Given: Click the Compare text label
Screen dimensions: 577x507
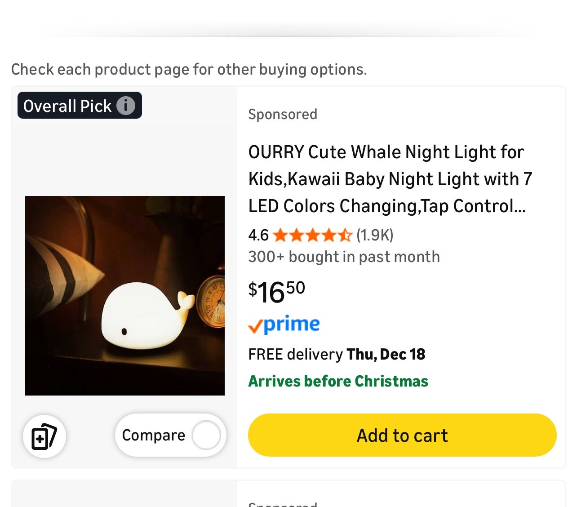Looking at the screenshot, I should click(153, 435).
